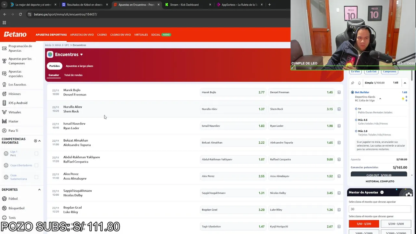Click the pin icon in bet slip
Screen dimensions: 416x234
pos(353,83)
